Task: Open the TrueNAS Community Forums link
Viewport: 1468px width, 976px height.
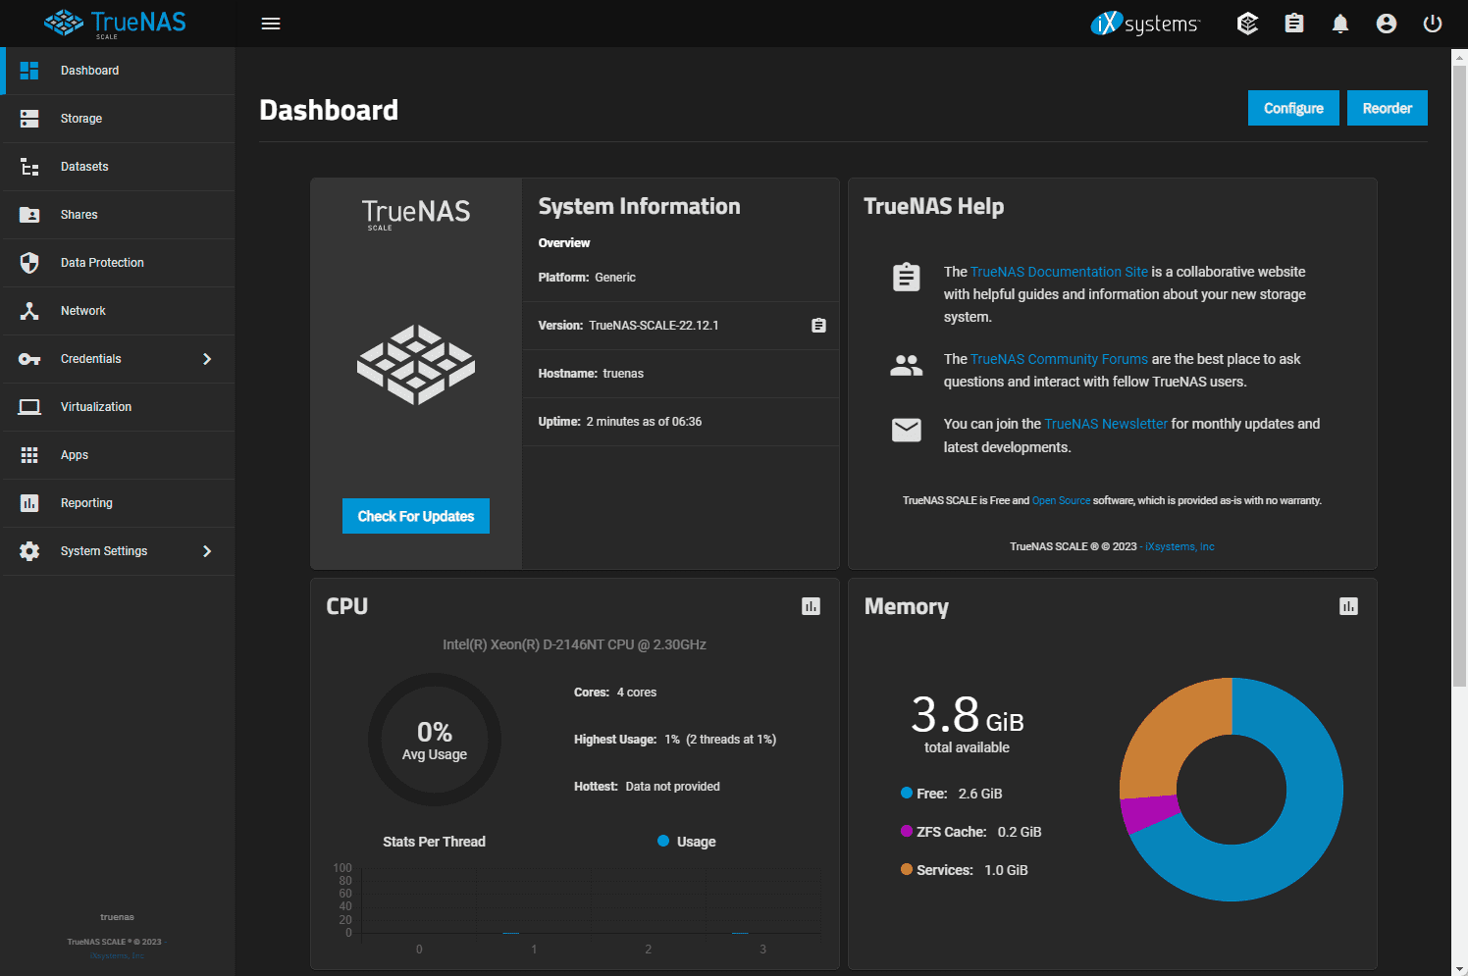Action: pyautogui.click(x=1059, y=359)
